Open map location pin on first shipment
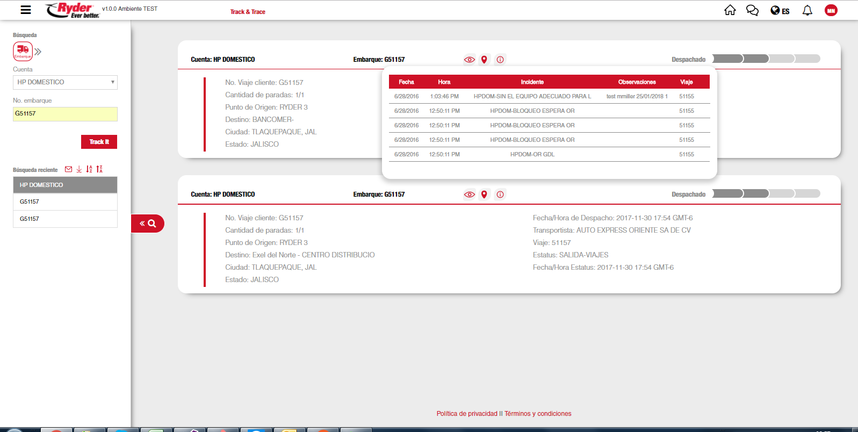 point(484,60)
